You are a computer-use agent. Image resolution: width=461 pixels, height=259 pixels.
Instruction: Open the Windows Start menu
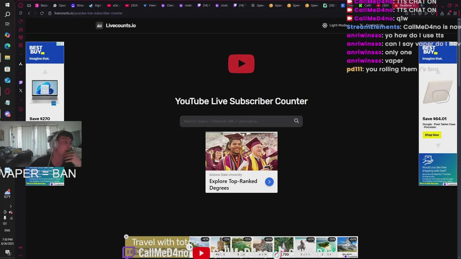coord(7,5)
